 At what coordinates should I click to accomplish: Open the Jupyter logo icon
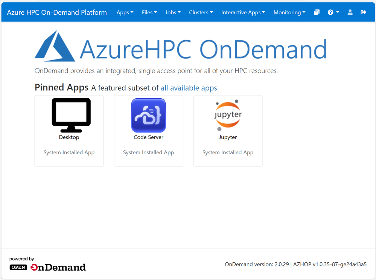(x=228, y=115)
